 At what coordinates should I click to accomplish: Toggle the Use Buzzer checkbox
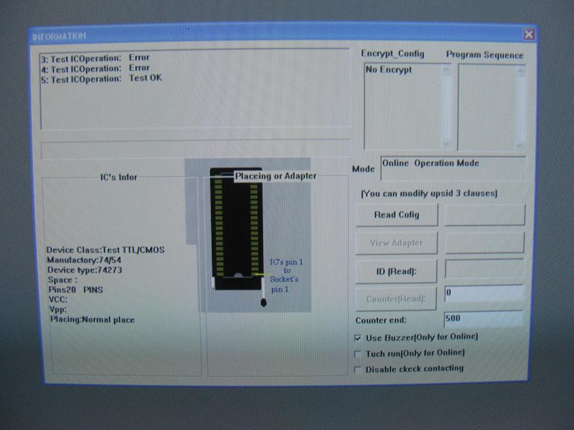357,337
